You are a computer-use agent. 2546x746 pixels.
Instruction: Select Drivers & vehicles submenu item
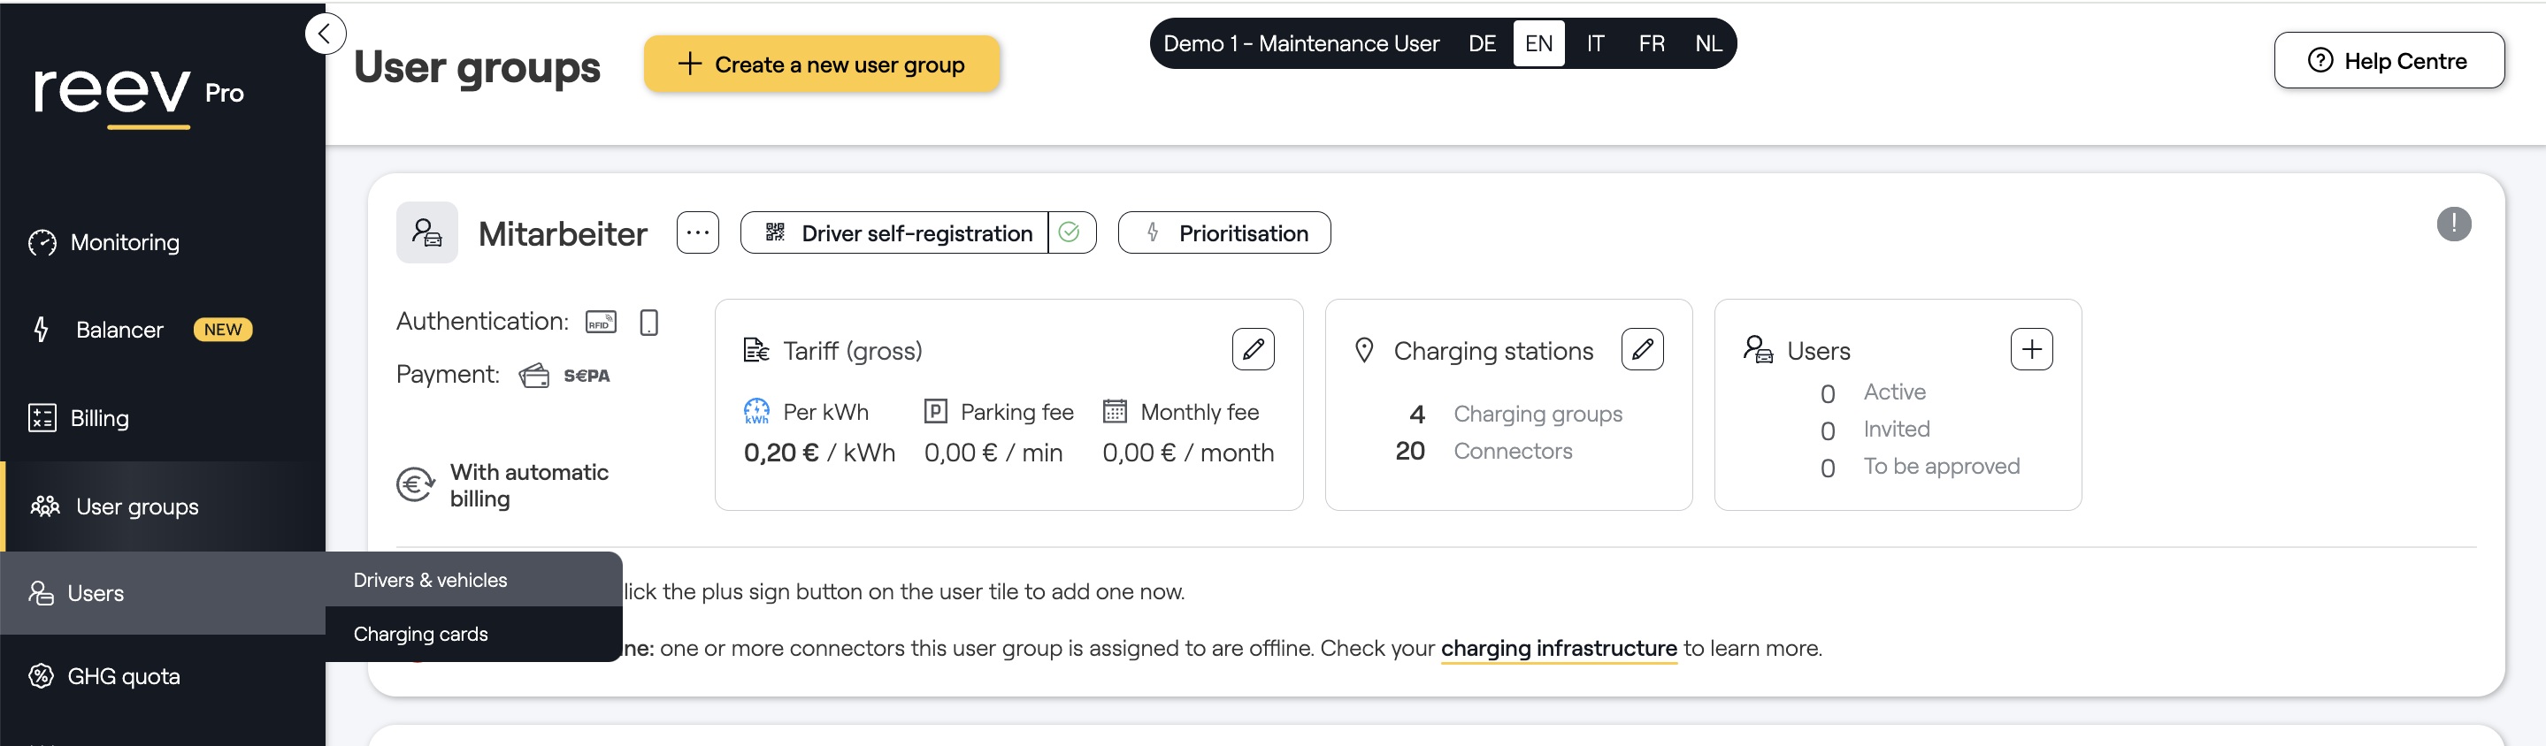coord(430,580)
